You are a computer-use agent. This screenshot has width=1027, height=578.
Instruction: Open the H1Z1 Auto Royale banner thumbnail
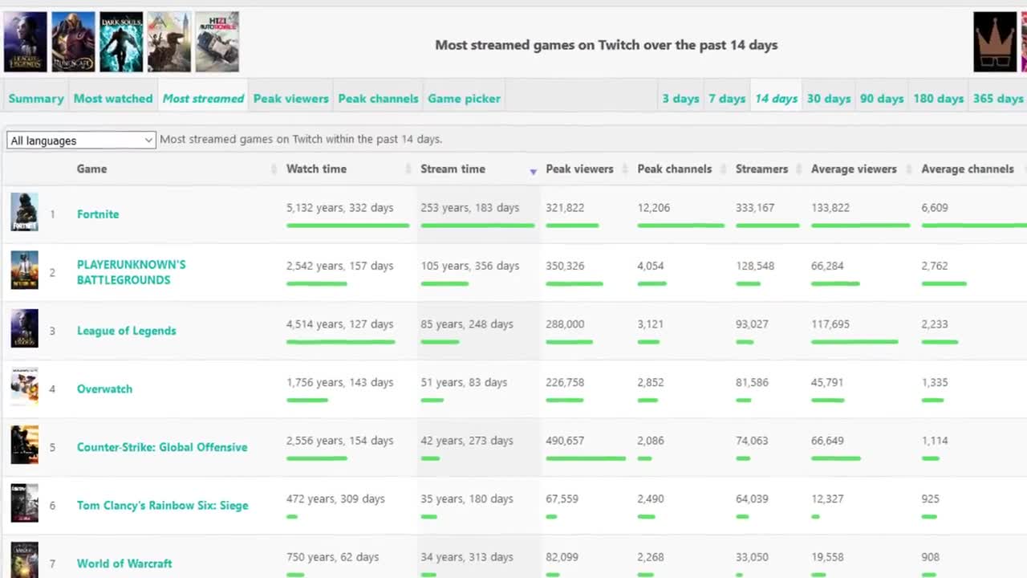217,42
